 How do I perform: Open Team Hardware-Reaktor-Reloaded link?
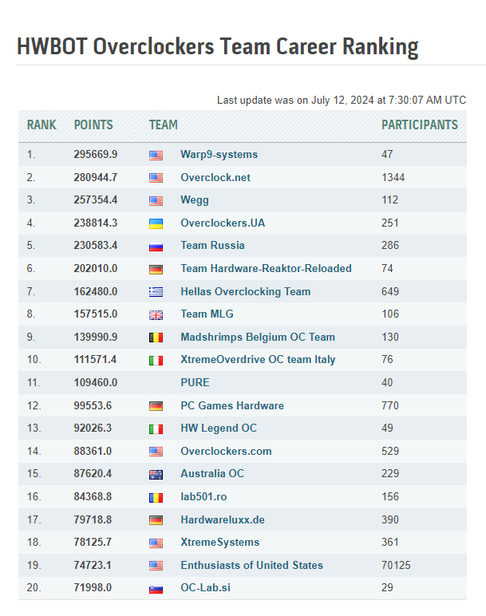(266, 269)
